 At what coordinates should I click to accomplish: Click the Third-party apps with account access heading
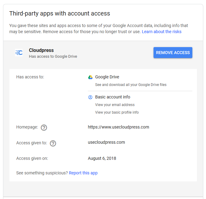60,13
